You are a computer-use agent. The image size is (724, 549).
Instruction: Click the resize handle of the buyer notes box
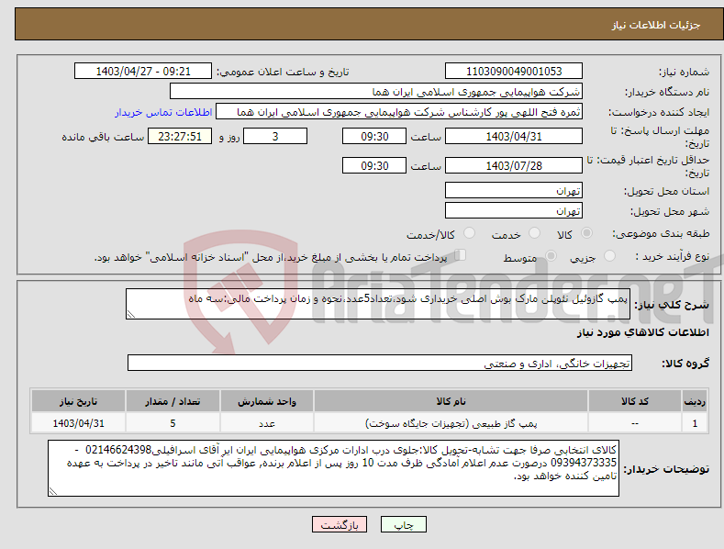53,491
